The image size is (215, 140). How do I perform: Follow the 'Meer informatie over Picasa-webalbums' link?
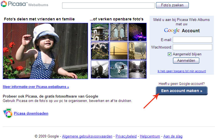(x=36, y=87)
